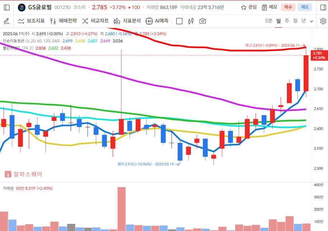The height and width of the screenshot is (231, 328).
Task: Click the tallest volume bar
Action: pos(122,209)
